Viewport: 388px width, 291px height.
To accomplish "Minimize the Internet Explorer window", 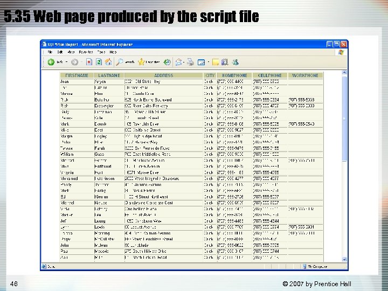I will [329, 44].
